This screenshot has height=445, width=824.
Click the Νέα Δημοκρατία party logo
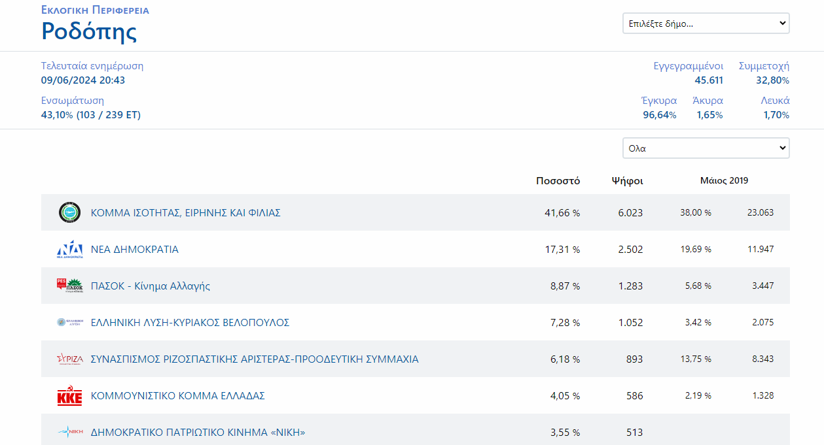coord(69,249)
